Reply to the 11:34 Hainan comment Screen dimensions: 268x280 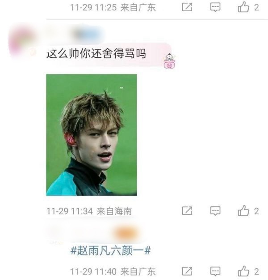pos(215,211)
